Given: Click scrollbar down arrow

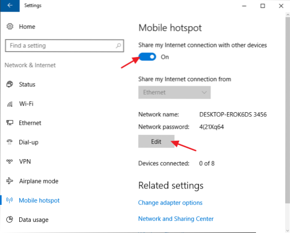Looking at the screenshot, I should point(288,230).
